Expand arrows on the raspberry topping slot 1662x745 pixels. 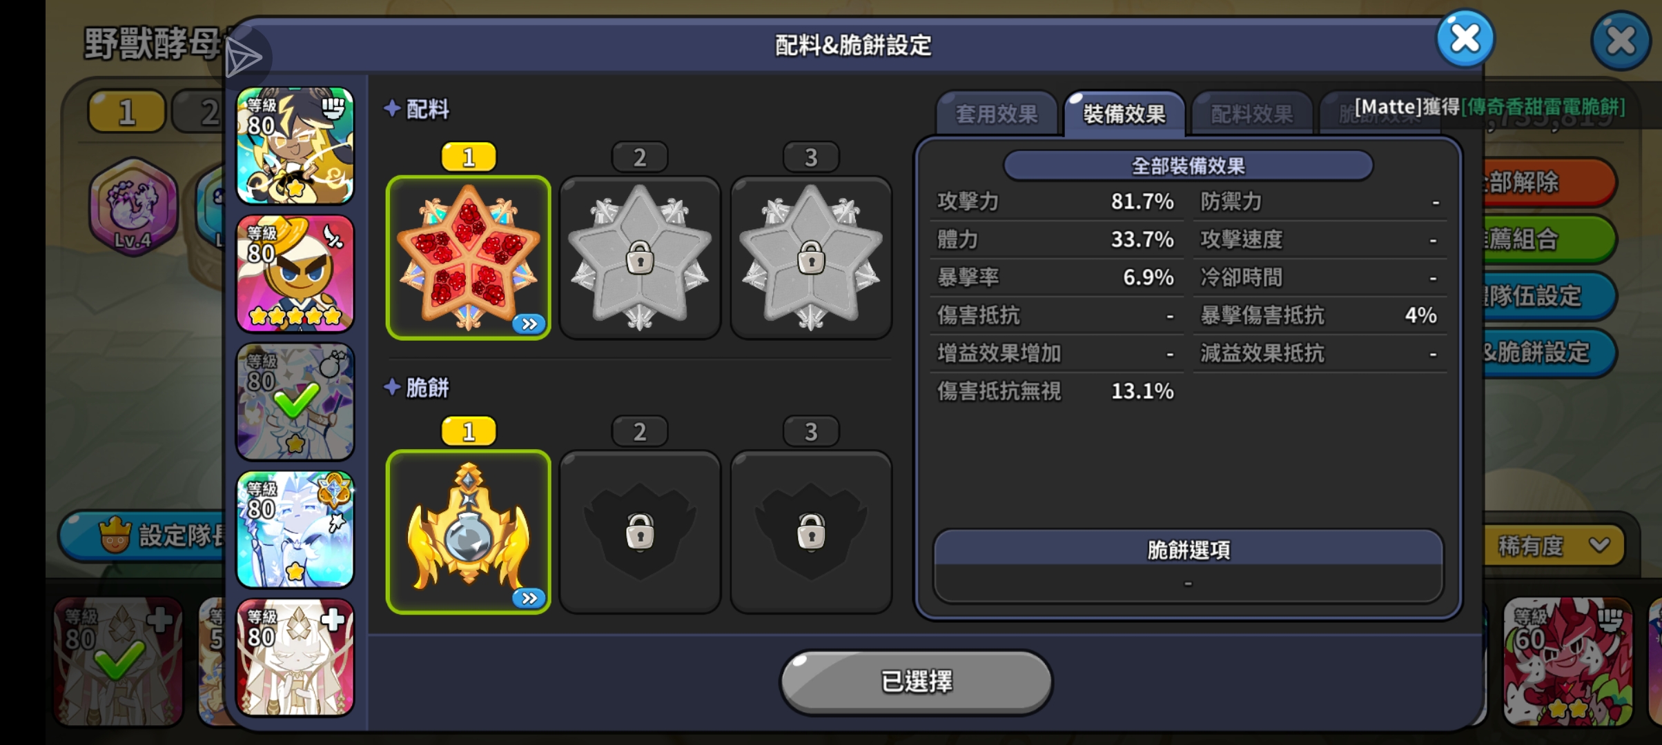point(529,324)
